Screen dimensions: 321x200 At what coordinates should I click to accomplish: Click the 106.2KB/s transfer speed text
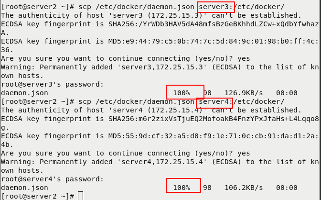(244, 188)
